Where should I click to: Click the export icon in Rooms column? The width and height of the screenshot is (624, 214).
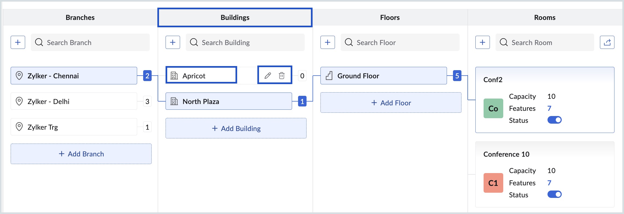[x=607, y=42]
